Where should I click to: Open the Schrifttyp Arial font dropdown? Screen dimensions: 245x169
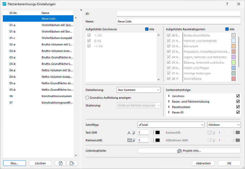(171, 125)
